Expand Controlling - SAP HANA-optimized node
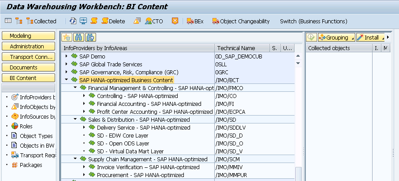399x181 pixels. tap(84, 96)
